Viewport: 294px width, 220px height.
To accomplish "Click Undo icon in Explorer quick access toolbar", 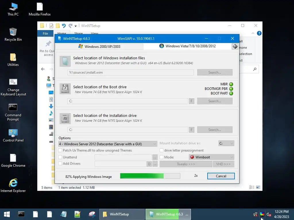I will tap(64, 25).
